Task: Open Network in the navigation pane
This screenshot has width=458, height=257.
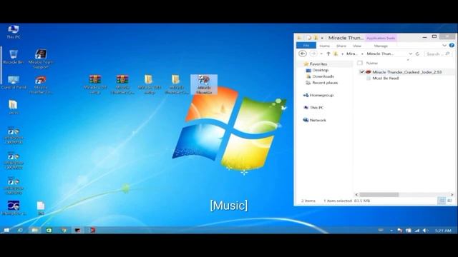Action: [318, 120]
